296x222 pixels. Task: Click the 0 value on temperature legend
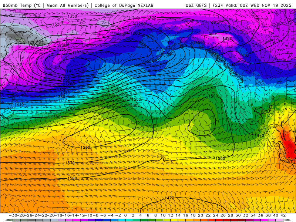125,215
